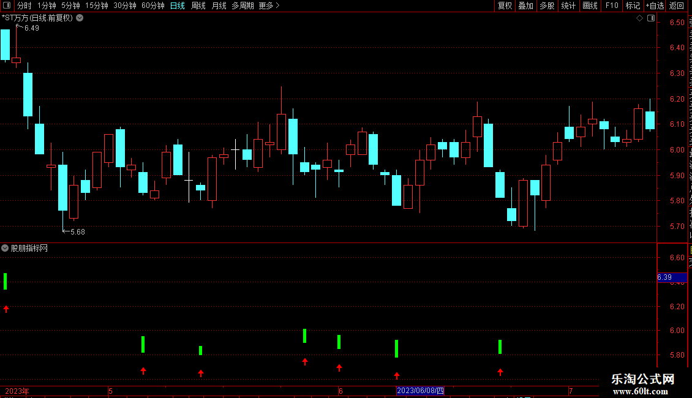Open 多周期 multi-period view
This screenshot has height=398, width=692.
click(x=243, y=6)
